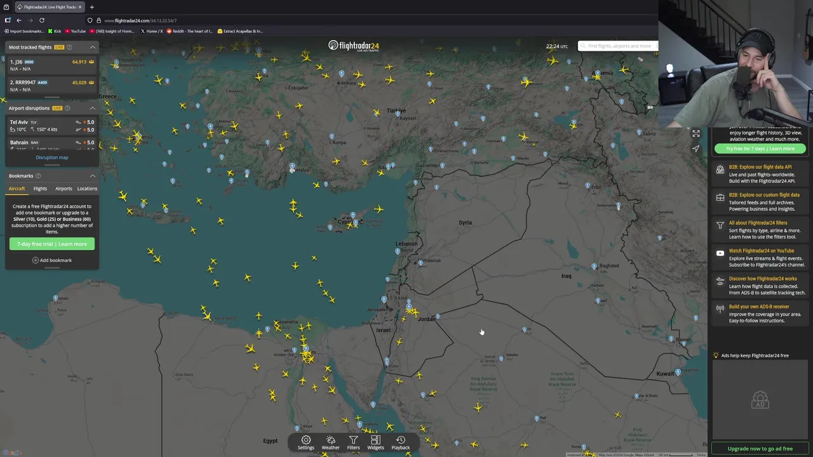Click the 22:24 UTC clock
813x457 pixels.
tap(557, 46)
